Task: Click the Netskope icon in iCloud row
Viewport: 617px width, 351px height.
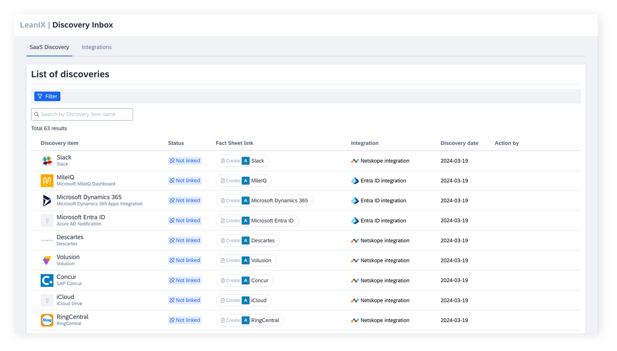Action: tap(355, 300)
